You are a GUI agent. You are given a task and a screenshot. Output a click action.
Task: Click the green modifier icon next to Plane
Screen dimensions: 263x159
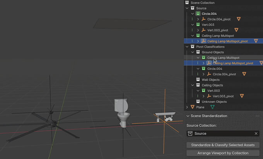point(212,107)
